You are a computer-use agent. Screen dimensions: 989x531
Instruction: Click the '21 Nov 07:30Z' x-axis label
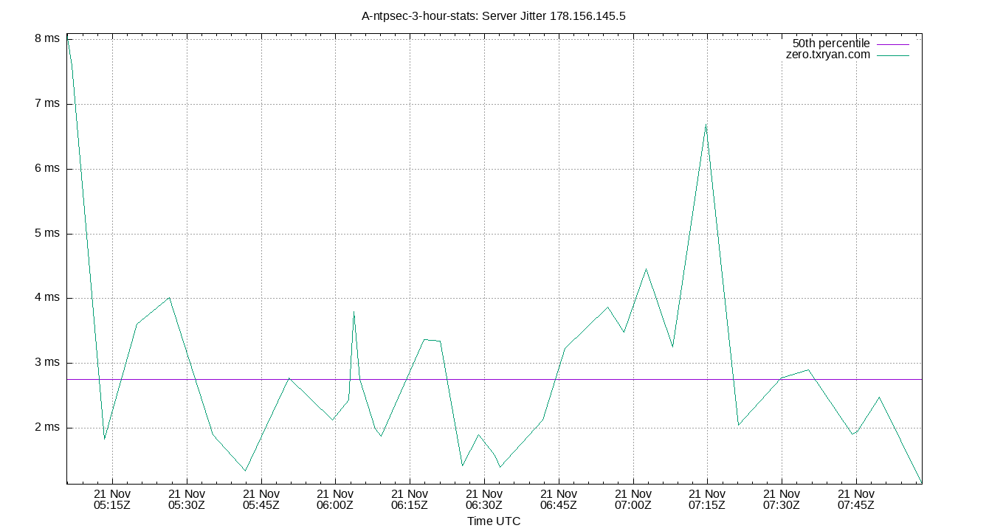[782, 499]
